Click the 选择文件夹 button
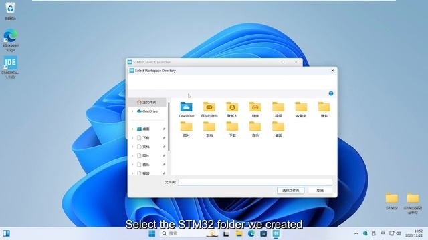The width and height of the screenshot is (428, 240). (x=291, y=191)
